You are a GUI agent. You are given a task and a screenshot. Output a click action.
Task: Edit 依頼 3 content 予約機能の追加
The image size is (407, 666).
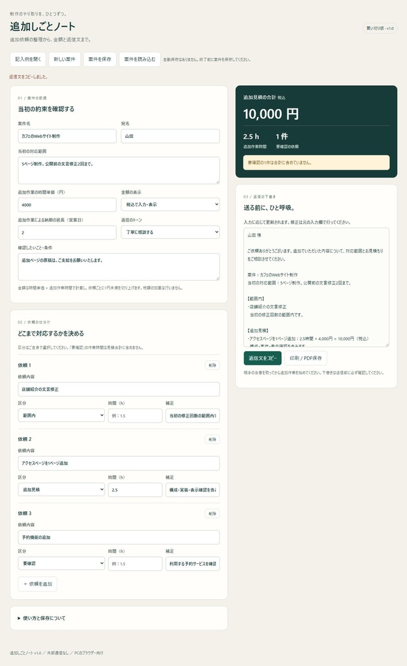click(119, 537)
